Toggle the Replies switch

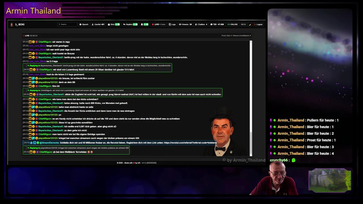(135, 24)
